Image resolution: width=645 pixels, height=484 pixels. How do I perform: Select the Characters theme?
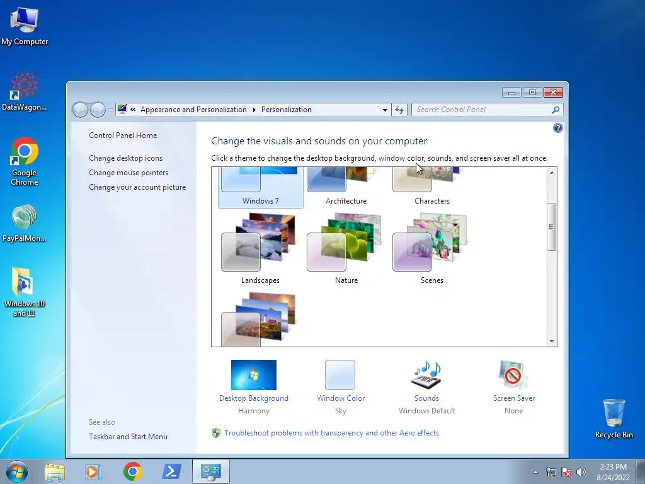(x=432, y=187)
